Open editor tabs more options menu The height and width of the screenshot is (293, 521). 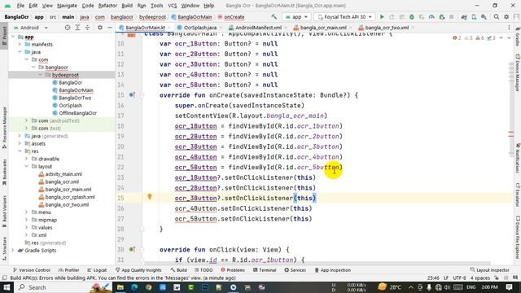coord(509,28)
